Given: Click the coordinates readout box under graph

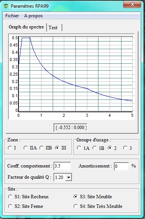Looking at the screenshot, I should pos(70,128).
